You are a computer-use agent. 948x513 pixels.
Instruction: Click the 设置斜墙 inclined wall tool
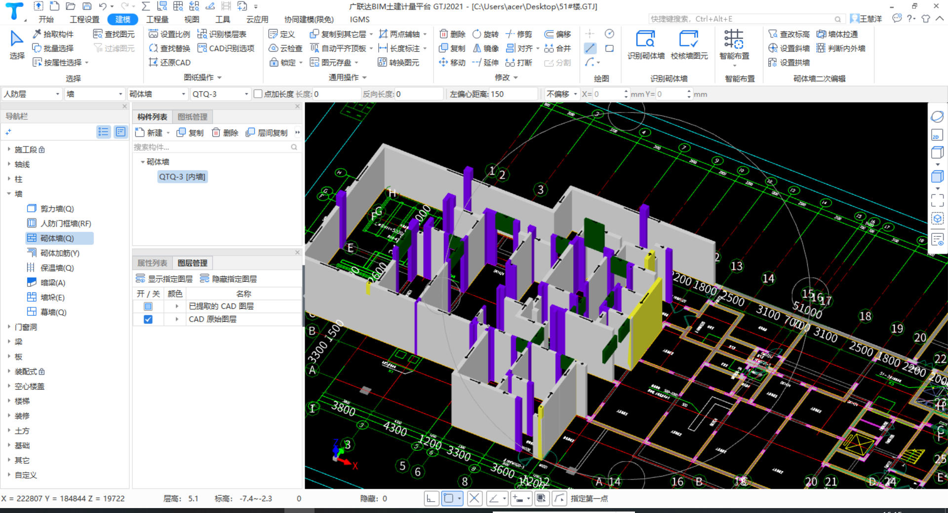click(x=789, y=48)
